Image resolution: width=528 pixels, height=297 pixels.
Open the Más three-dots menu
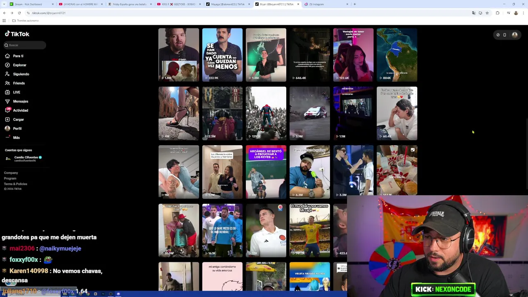[7, 137]
